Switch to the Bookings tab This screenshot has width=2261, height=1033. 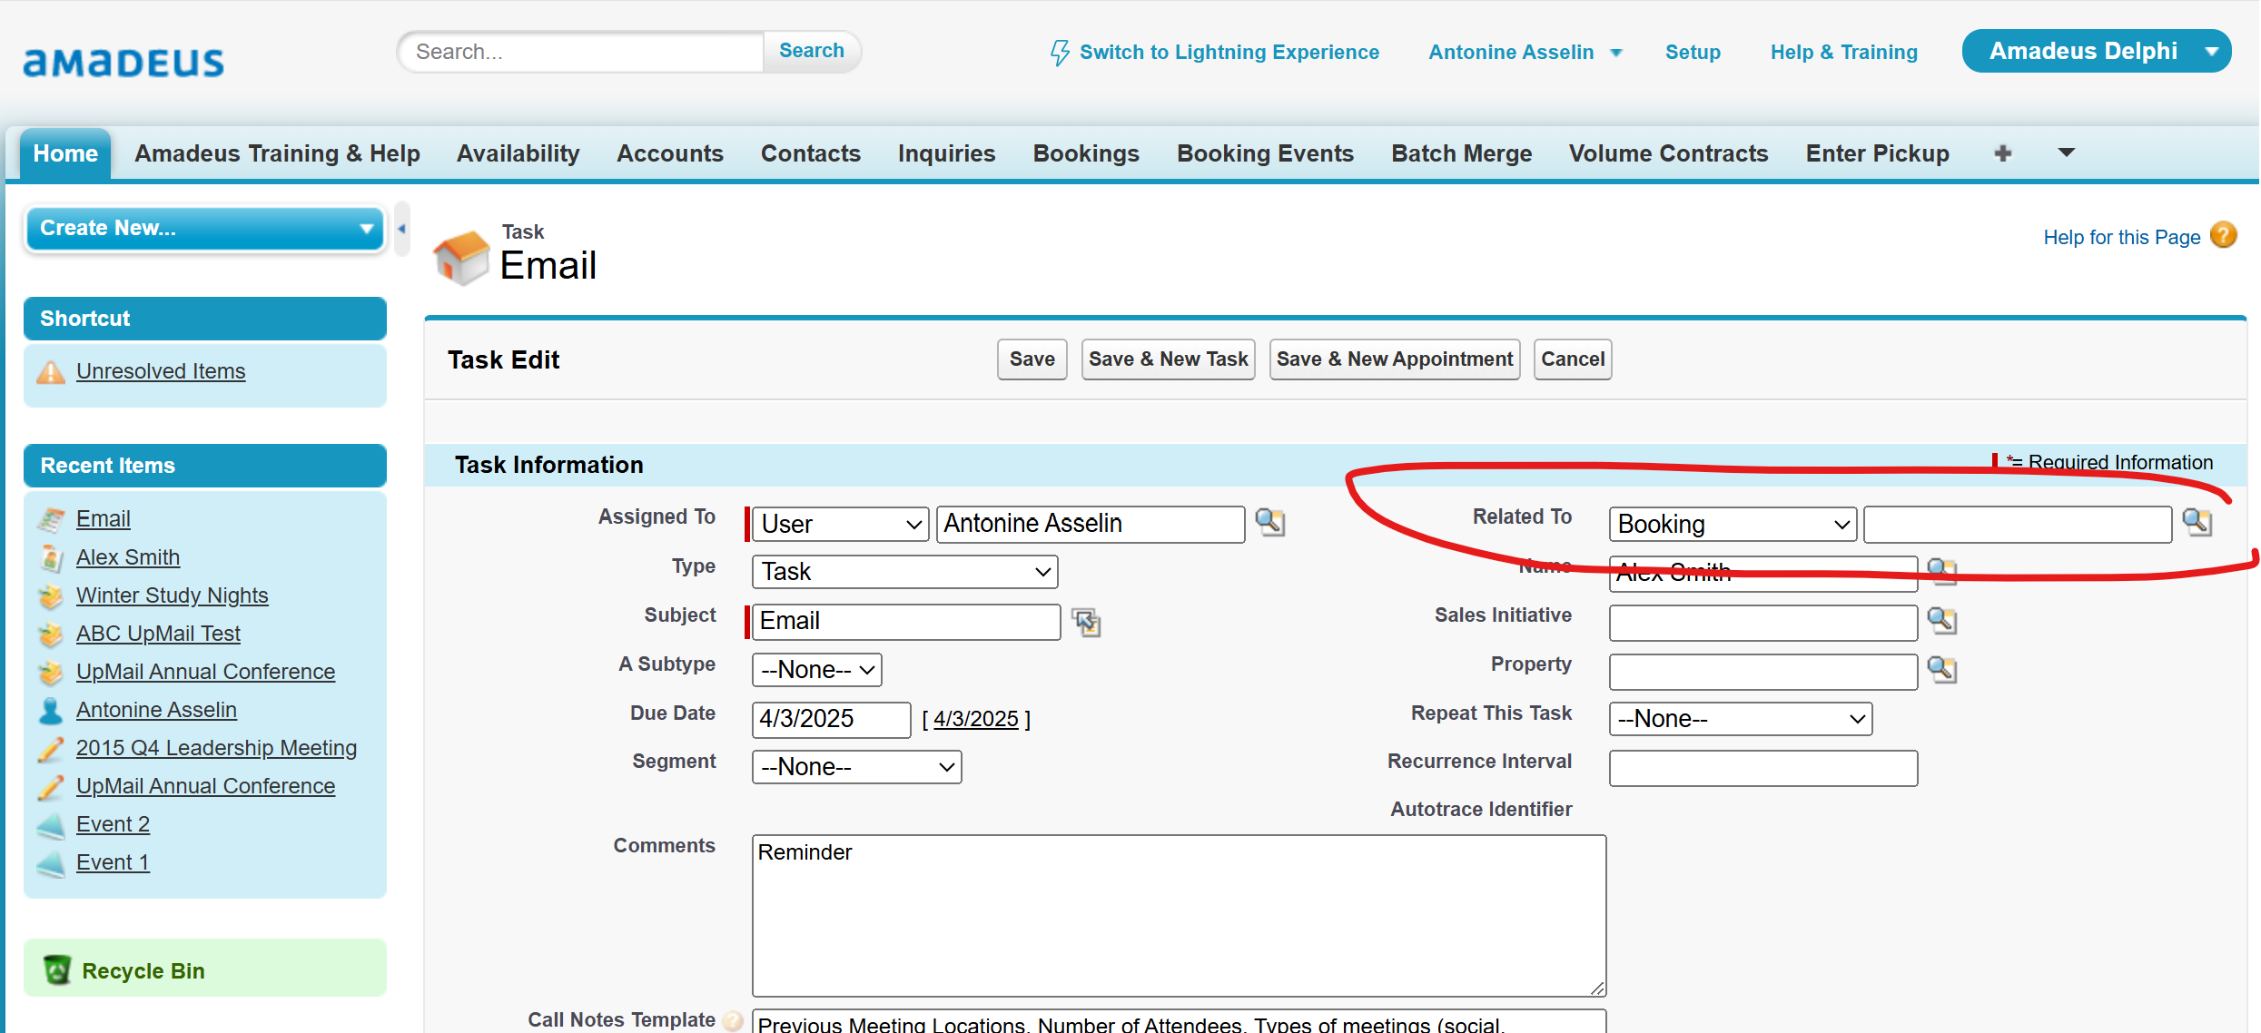click(x=1086, y=153)
